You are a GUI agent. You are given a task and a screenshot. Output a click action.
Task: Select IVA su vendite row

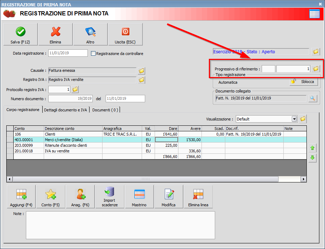point(156,151)
